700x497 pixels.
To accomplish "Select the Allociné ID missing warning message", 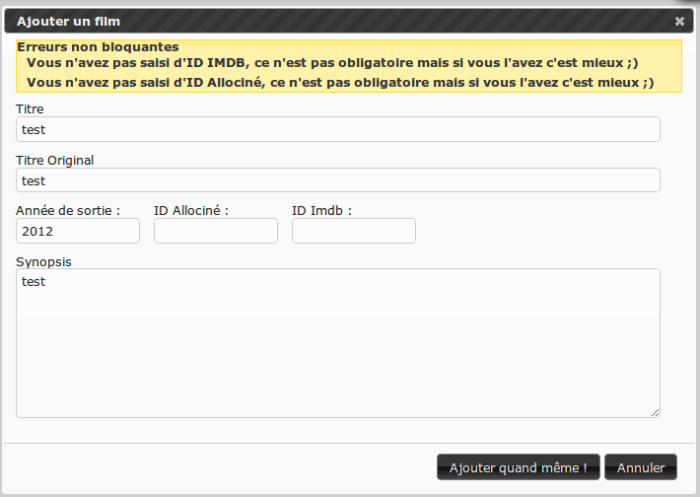I will (x=339, y=83).
